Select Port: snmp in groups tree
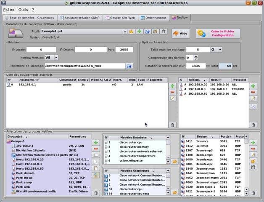This screenshot has width=264, height=202. point(49,182)
